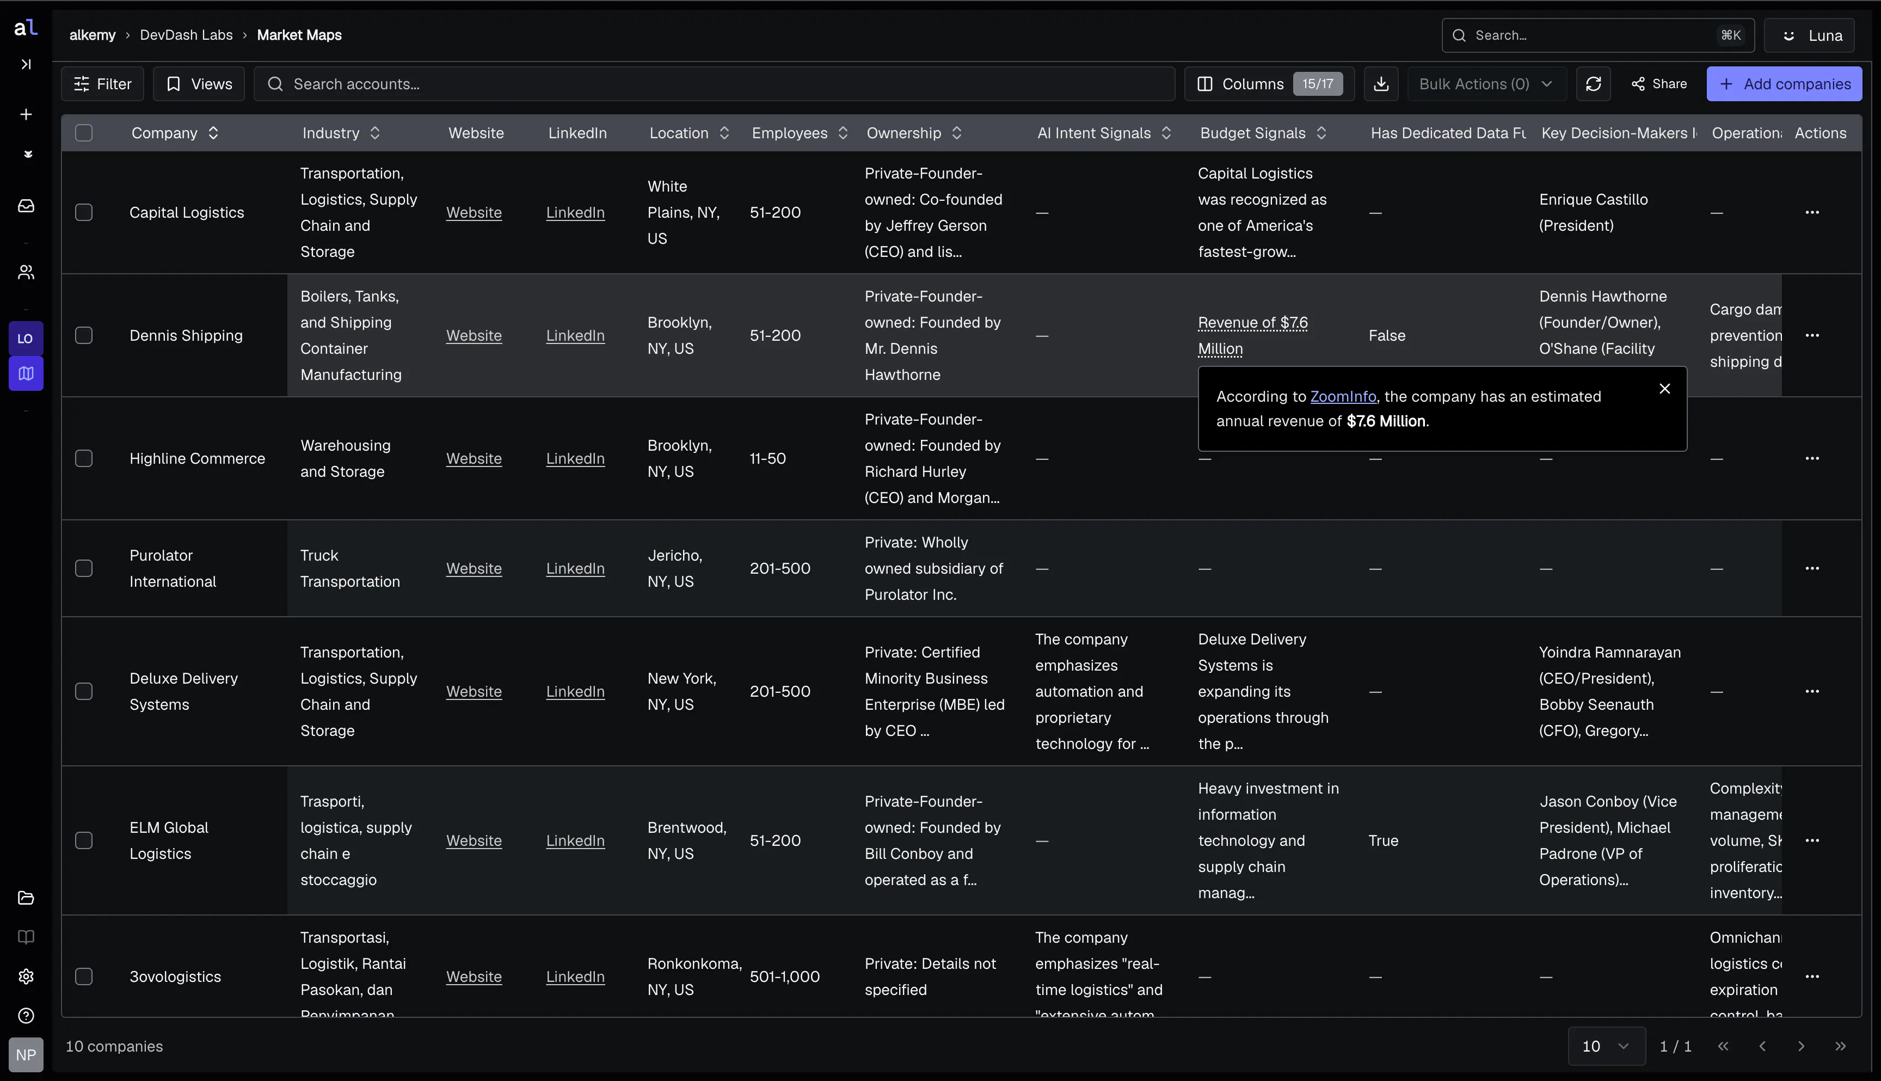
Task: Open the people icon in the sidebar
Action: 26,273
